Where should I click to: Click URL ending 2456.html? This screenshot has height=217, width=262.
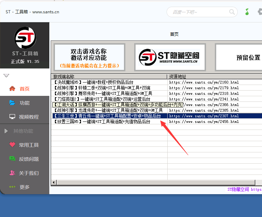tap(204, 121)
